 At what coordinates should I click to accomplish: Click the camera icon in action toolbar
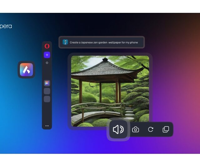tap(135, 129)
